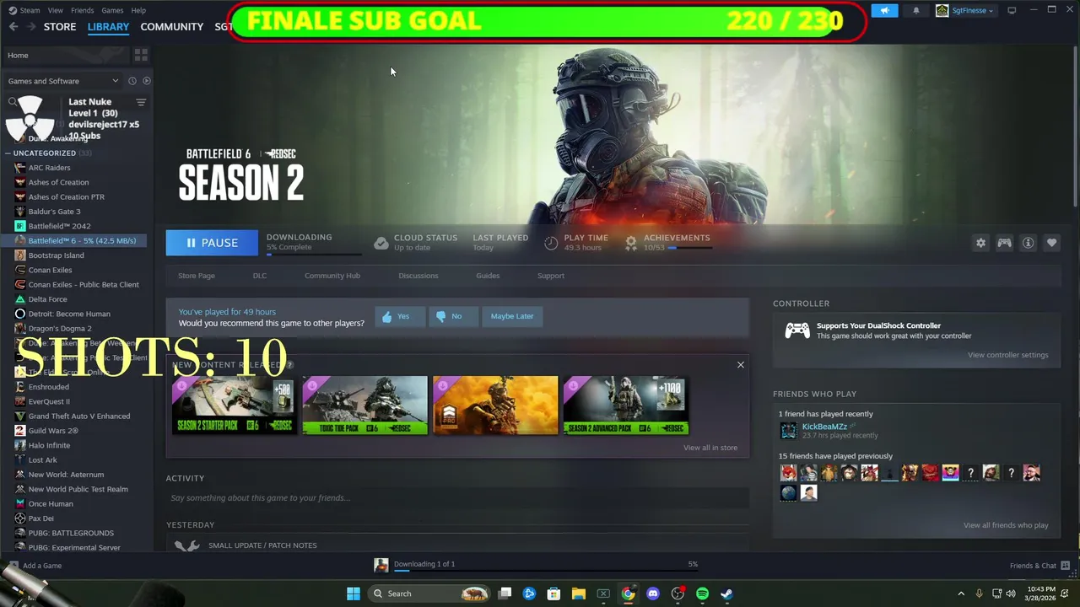Image resolution: width=1080 pixels, height=607 pixels.
Task: Open Windows Start menu
Action: [x=354, y=594]
